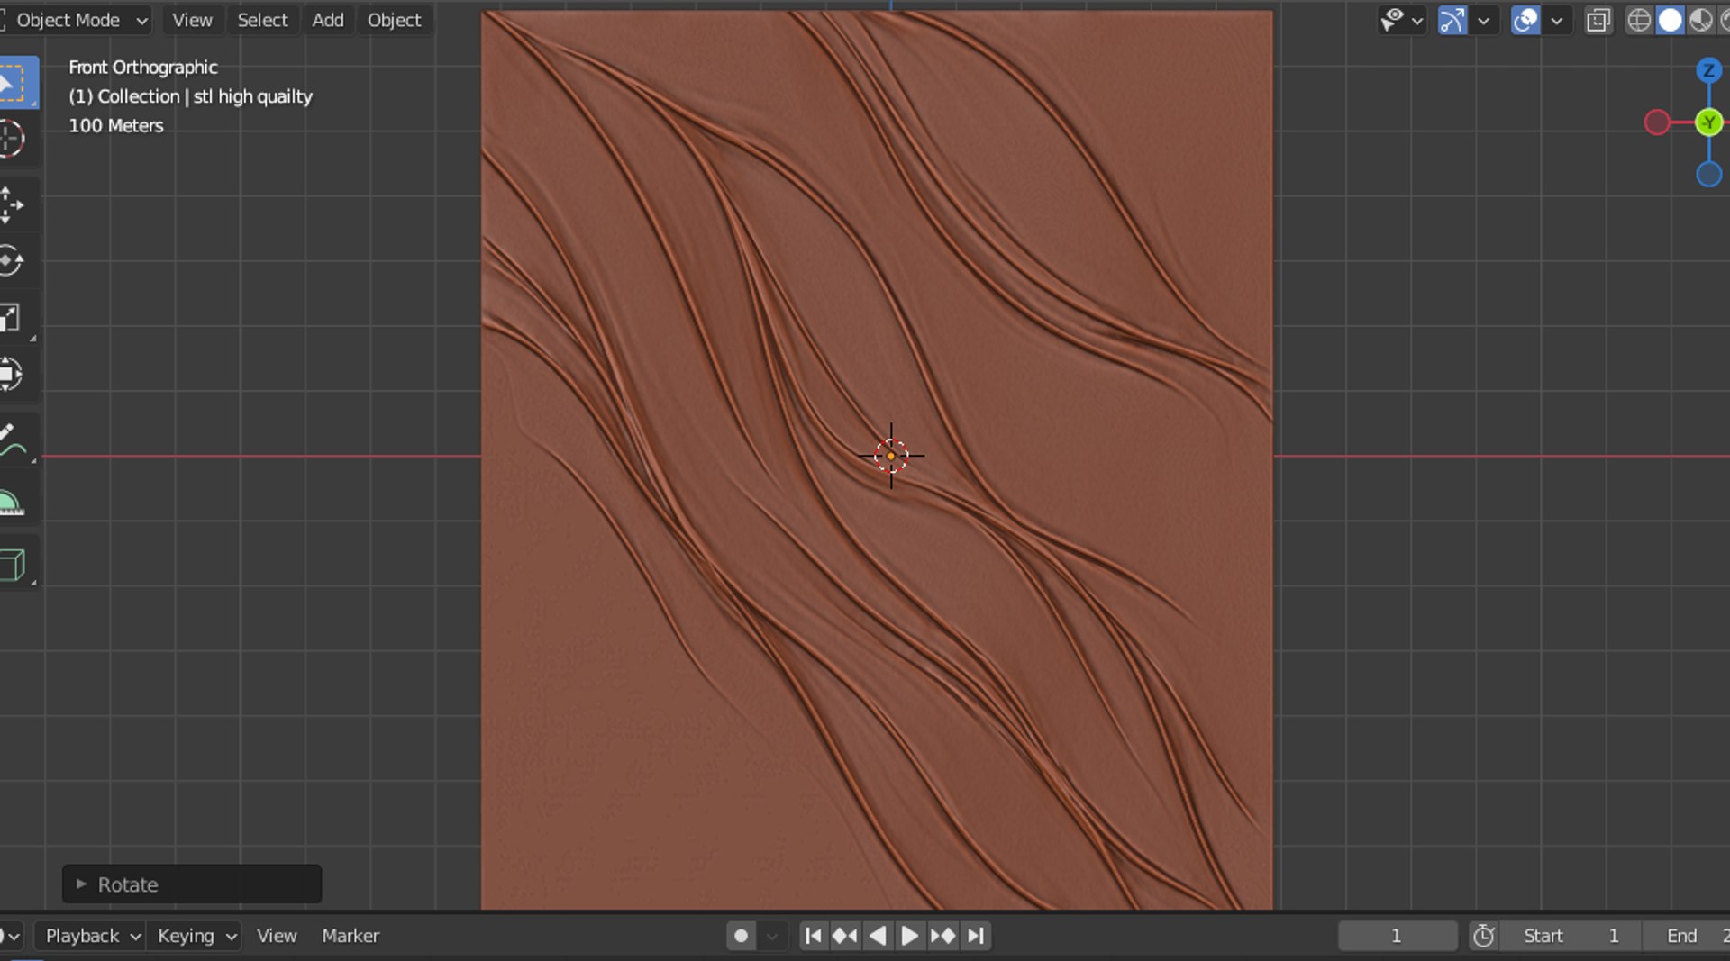This screenshot has width=1730, height=961.
Task: Open the Object Mode dropdown
Action: tap(76, 20)
